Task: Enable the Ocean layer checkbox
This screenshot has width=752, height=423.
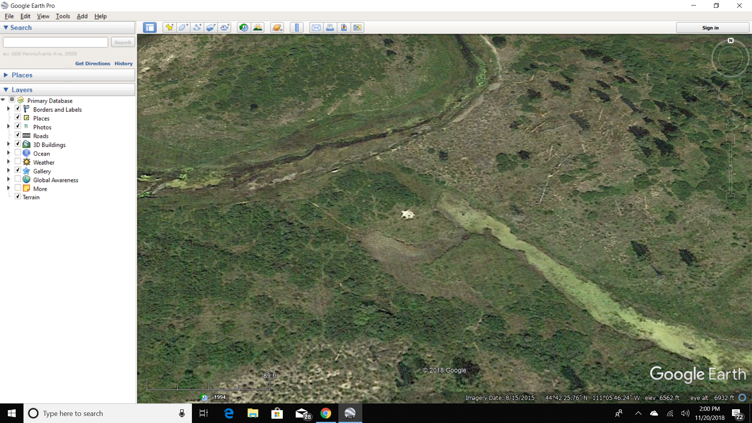Action: [x=18, y=153]
